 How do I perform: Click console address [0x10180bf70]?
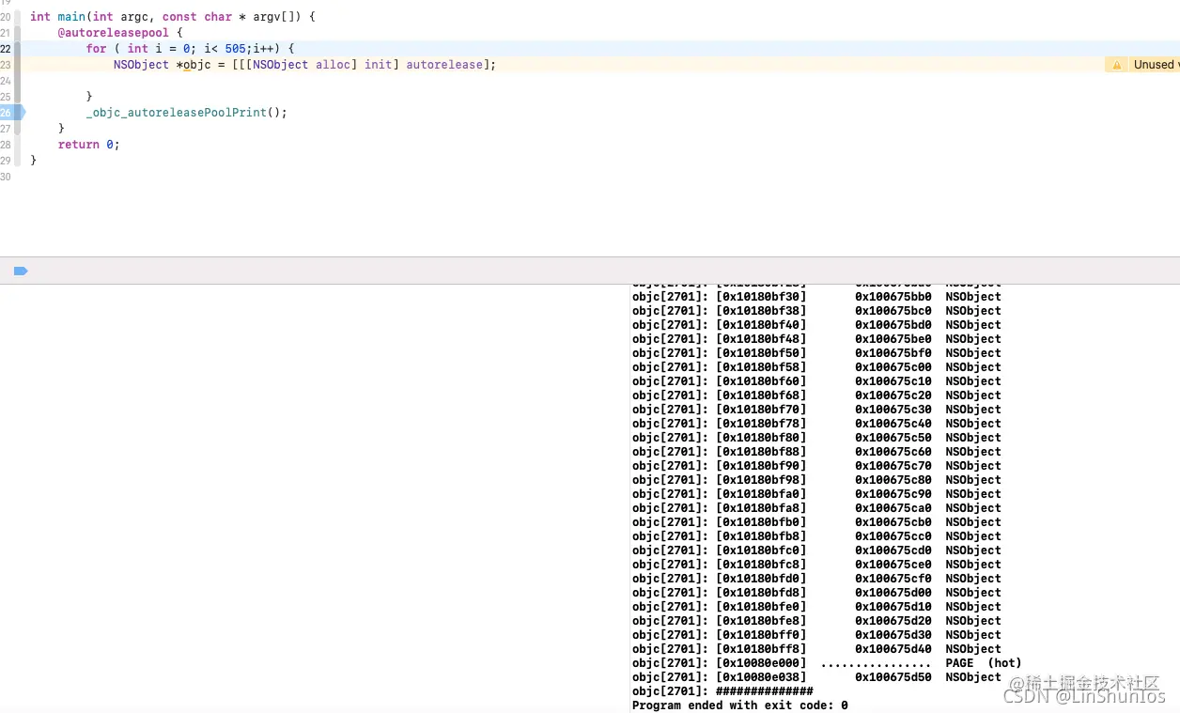tap(761, 410)
